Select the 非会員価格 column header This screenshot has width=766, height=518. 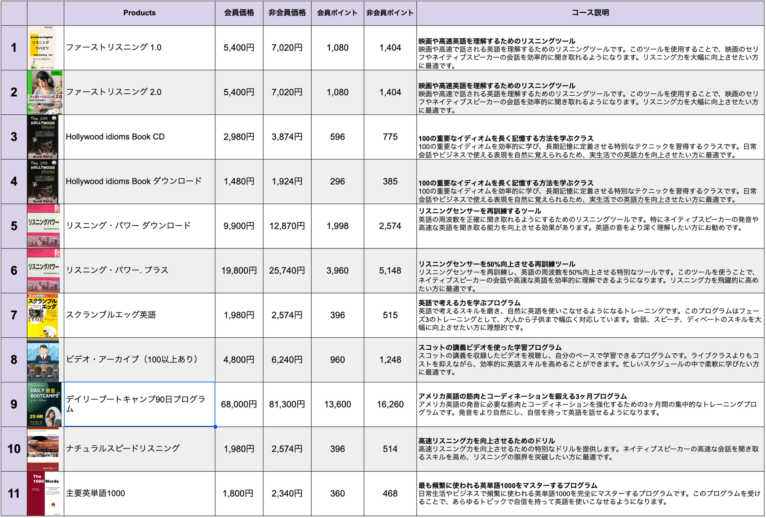tap(287, 13)
